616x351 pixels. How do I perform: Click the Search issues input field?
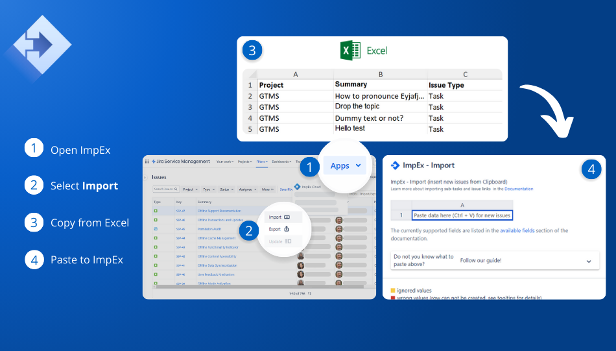pos(166,189)
